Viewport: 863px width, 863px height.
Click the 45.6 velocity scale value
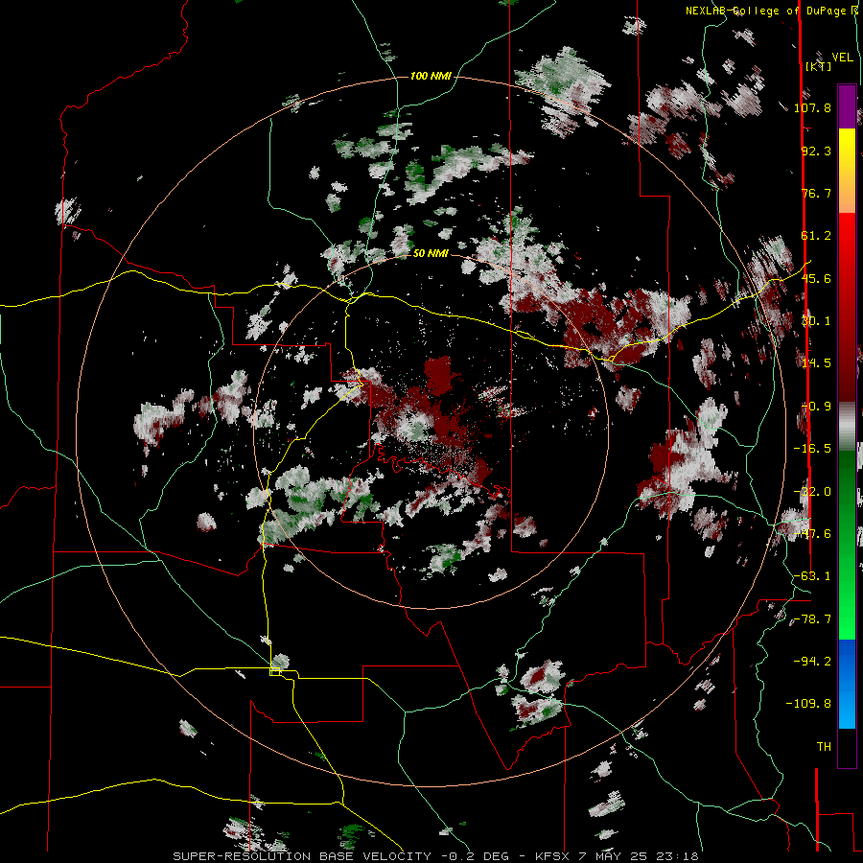pyautogui.click(x=816, y=278)
